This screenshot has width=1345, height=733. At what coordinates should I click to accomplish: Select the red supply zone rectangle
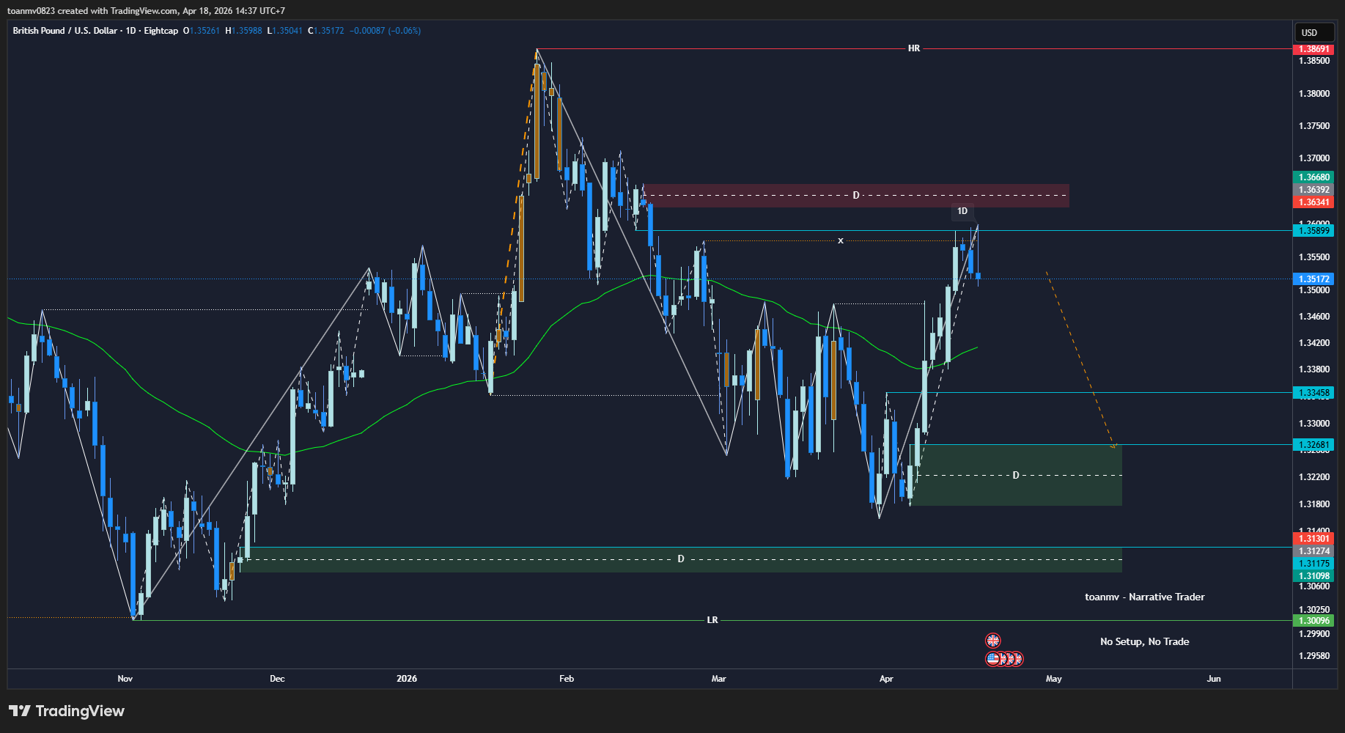tap(856, 196)
